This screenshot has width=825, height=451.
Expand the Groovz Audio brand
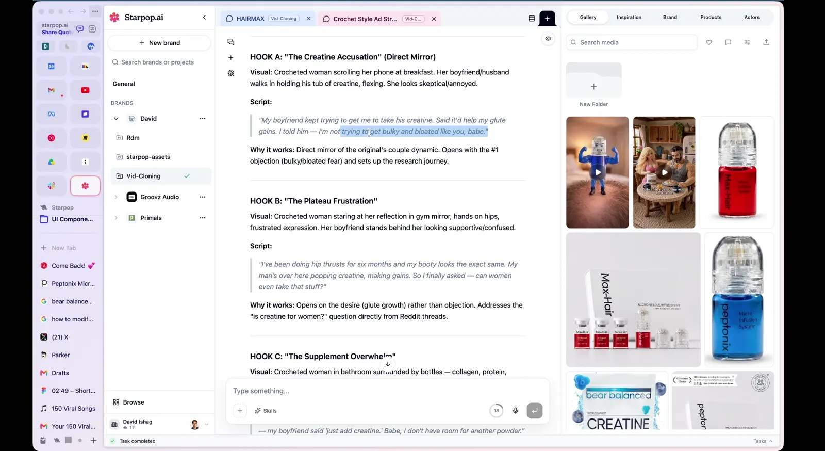[x=116, y=197]
